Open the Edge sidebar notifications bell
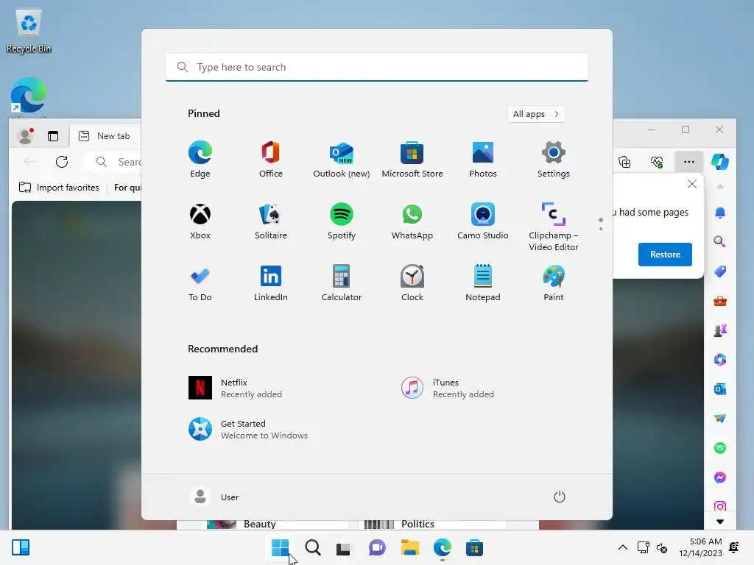This screenshot has width=754, height=565. coord(720,213)
